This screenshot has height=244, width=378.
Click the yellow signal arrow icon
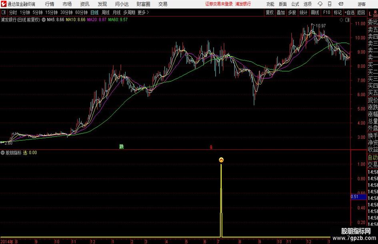pos(221,160)
